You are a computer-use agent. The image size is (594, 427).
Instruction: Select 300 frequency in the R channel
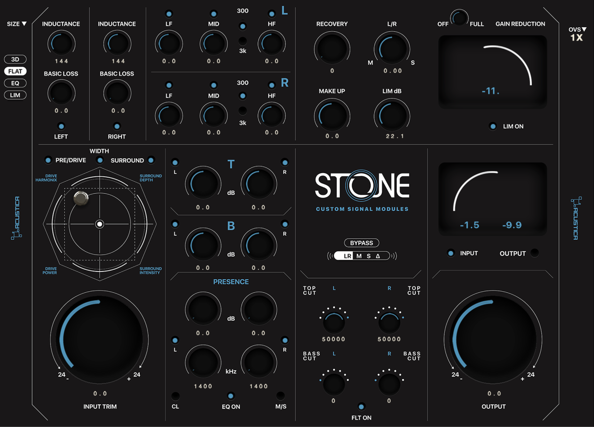[242, 96]
